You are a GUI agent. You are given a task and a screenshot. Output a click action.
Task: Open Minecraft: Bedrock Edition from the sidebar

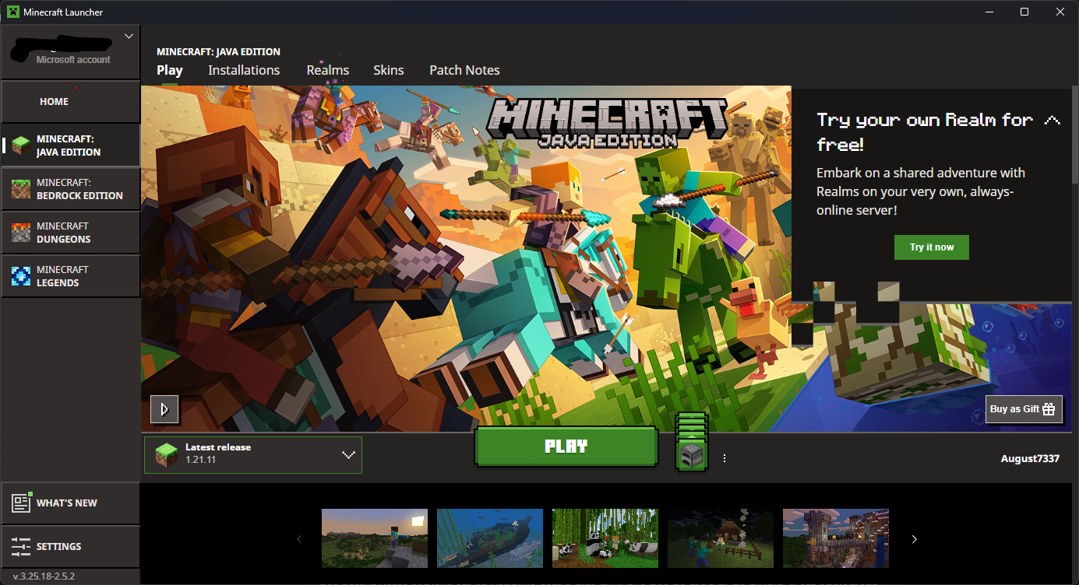point(70,189)
